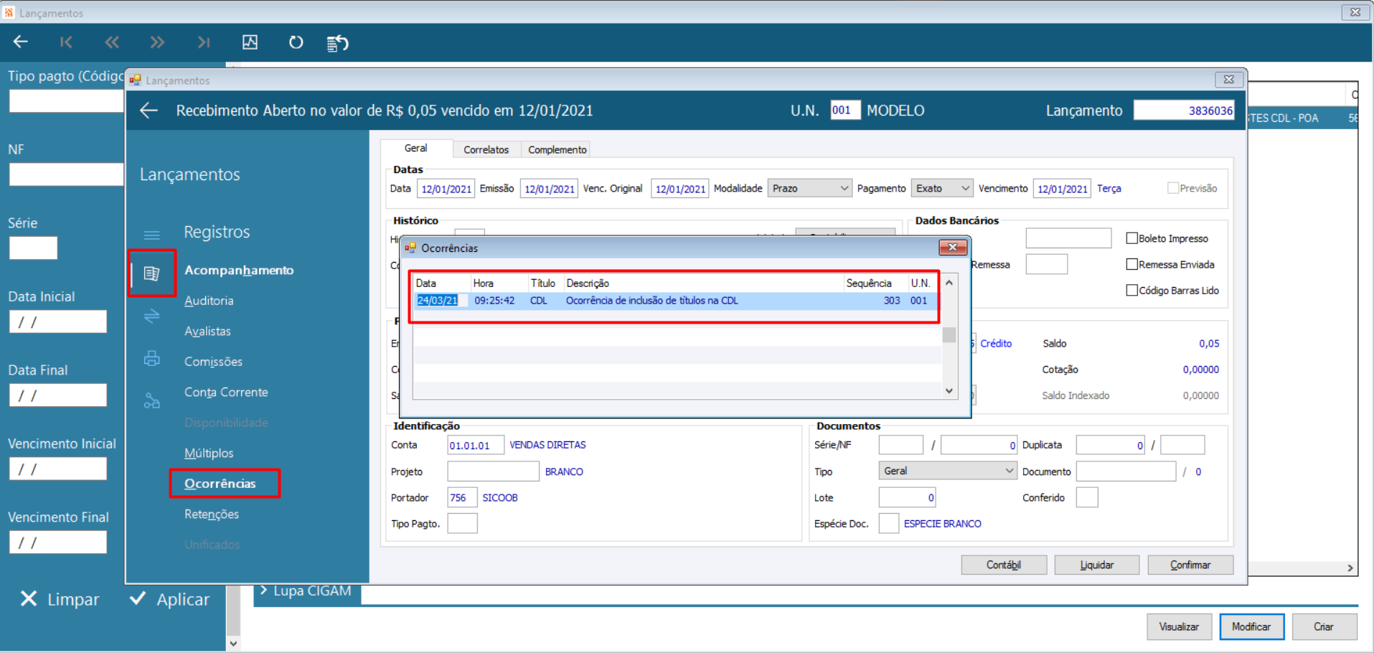
Task: Select Avalistas in the sidebar menu
Action: tap(207, 331)
